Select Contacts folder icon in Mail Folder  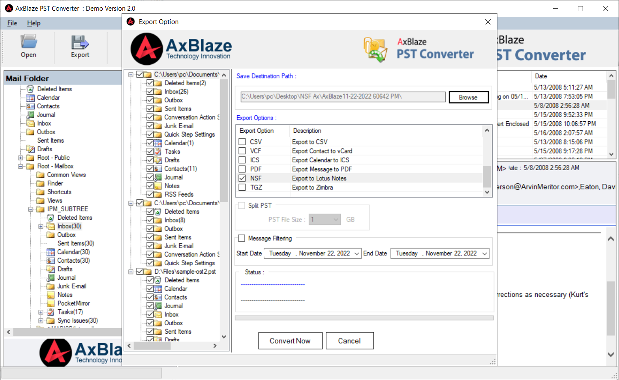[30, 106]
